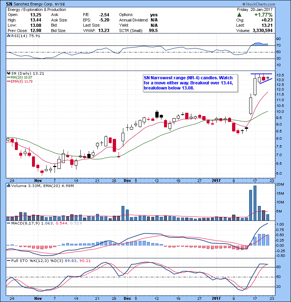Click the Low value 13.08
This screenshot has width=291, height=302.
pyautogui.click(x=36, y=25)
